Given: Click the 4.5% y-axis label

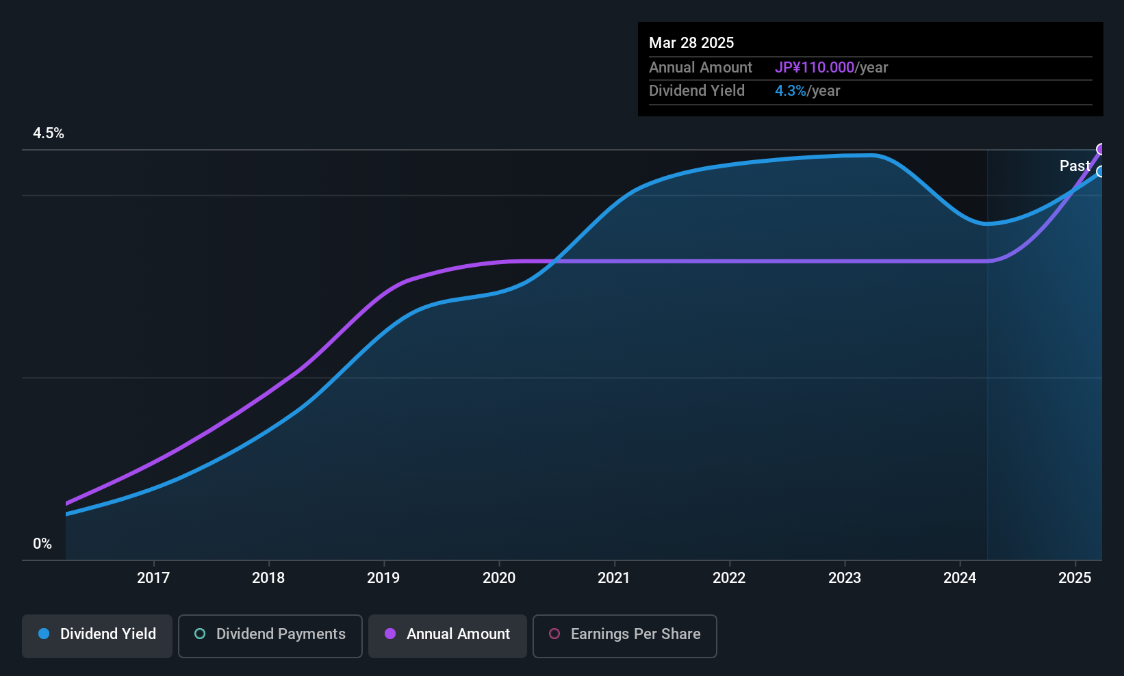Looking at the screenshot, I should coord(49,133).
